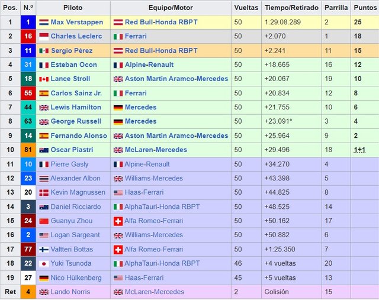
Task: Click the +23.091* time for Russell
Action: [278, 121]
